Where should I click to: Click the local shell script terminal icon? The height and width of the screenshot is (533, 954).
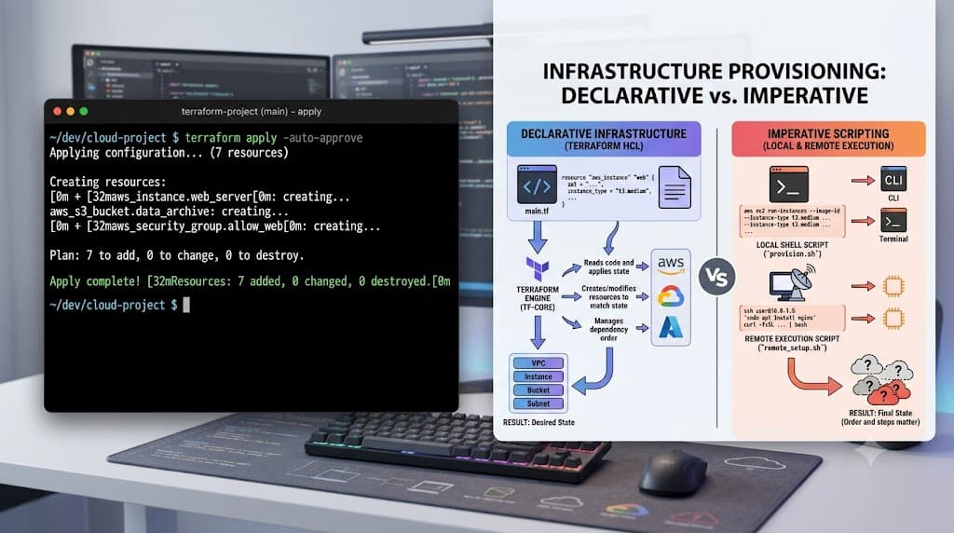788,184
